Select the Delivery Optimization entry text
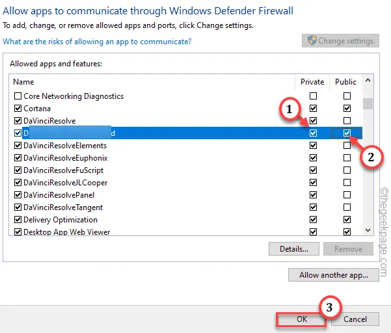Viewport: 391px width, 333px height. (x=61, y=220)
